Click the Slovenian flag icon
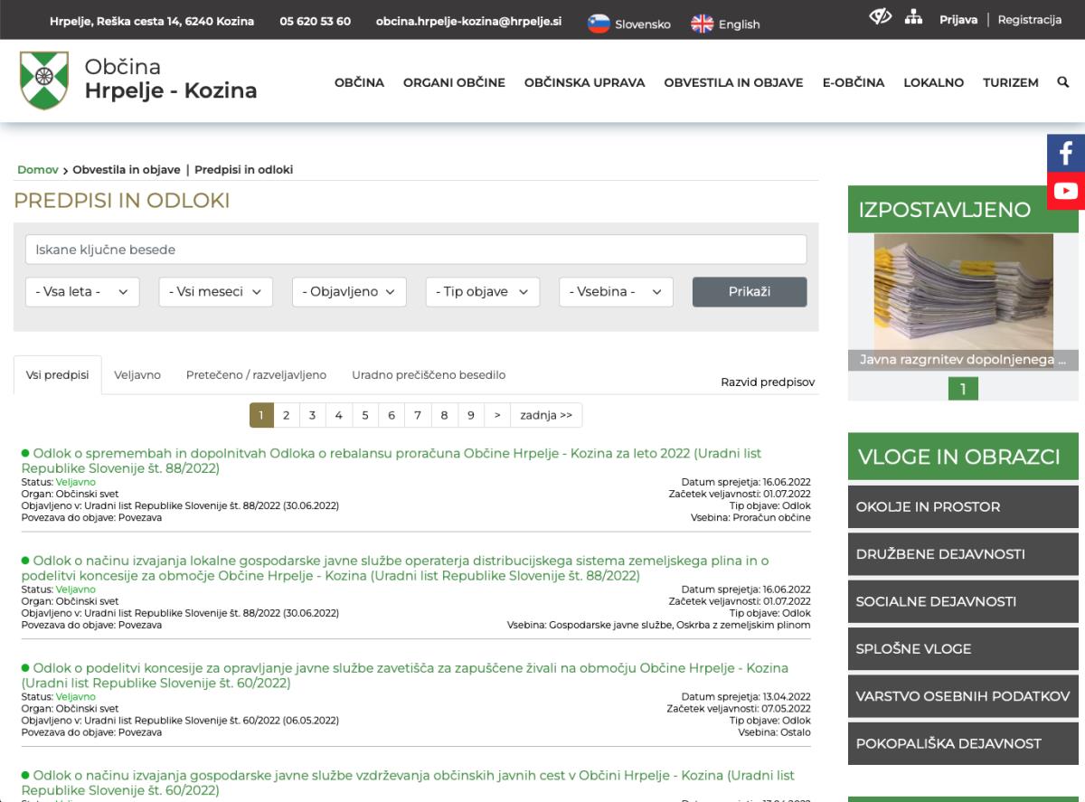This screenshot has width=1085, height=802. (x=599, y=24)
